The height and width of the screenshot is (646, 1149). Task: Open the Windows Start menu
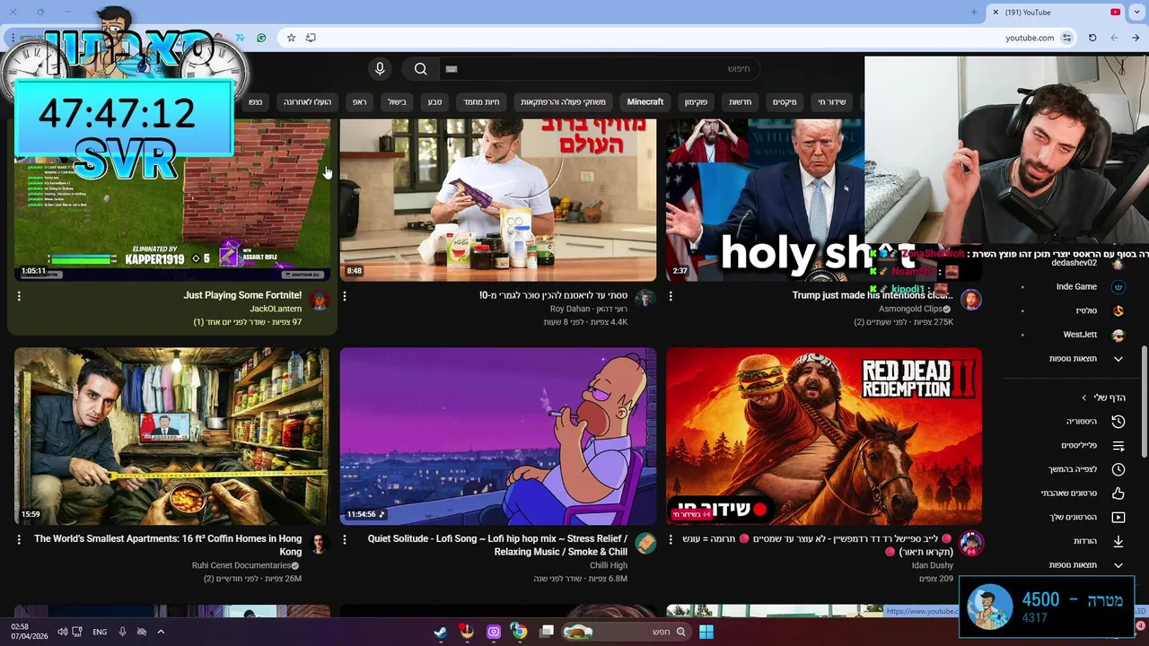[706, 632]
